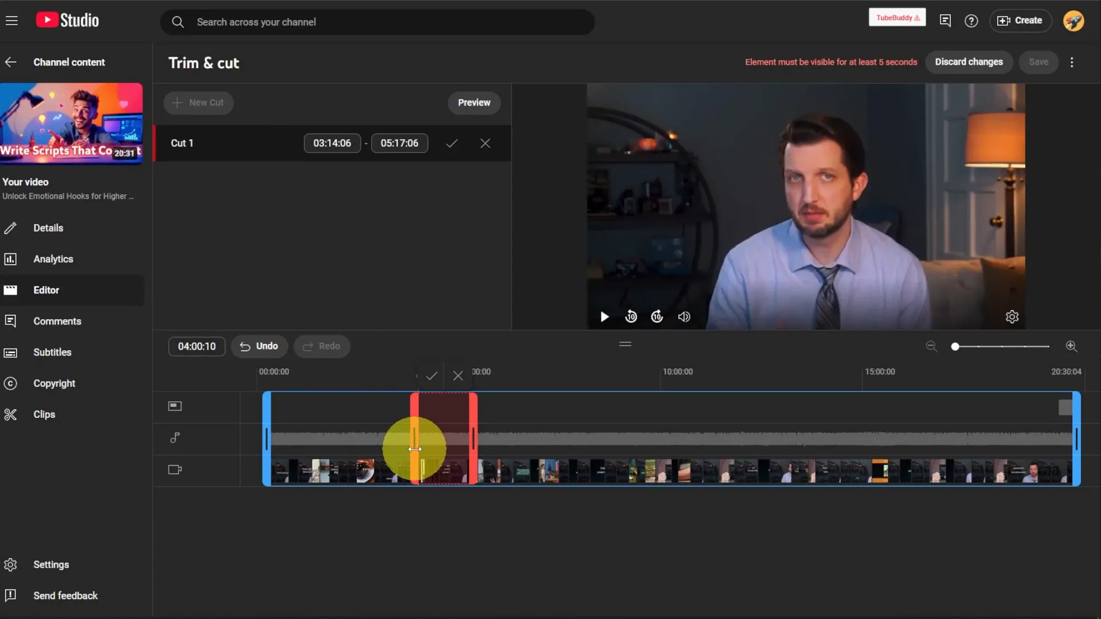Edit the Cut 1 end time 05:17:06

point(400,143)
